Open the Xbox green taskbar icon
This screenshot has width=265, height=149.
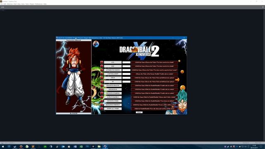pos(45,147)
